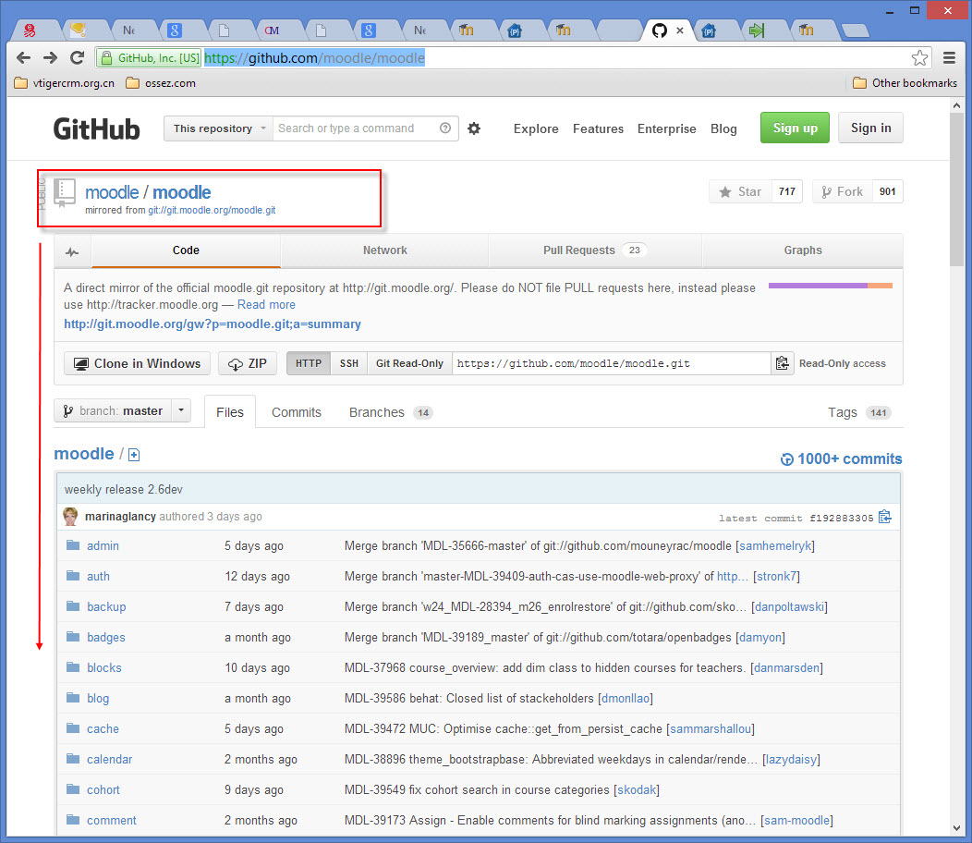Viewport: 972px width, 843px height.
Task: Select the HTTP clone protocol toggle
Action: pos(309,363)
